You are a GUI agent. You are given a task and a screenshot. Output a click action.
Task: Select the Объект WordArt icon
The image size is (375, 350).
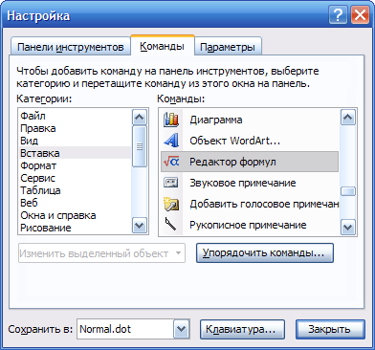coord(171,141)
